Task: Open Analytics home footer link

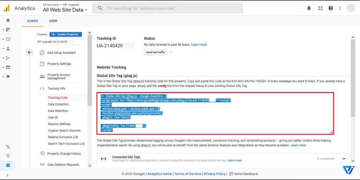Action: [x=160, y=174]
